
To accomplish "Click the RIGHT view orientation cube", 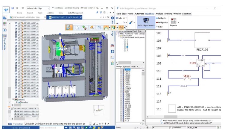I will coord(99,110).
